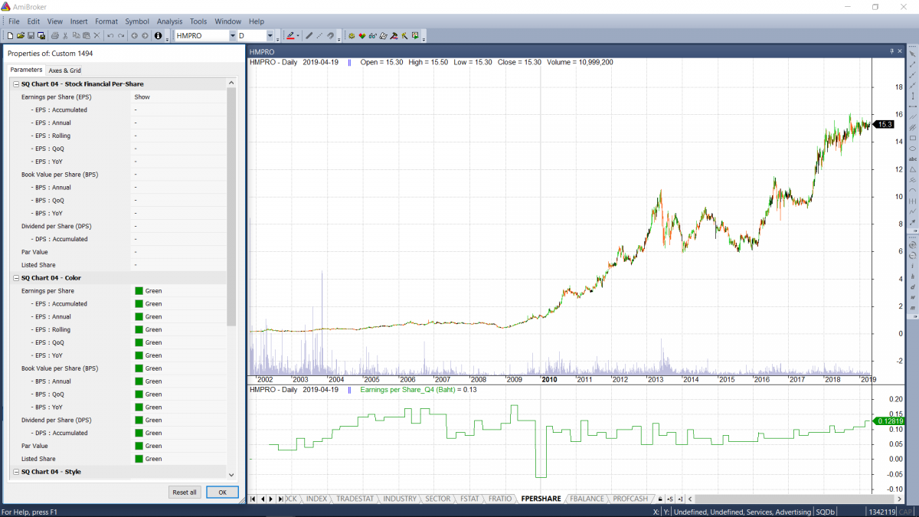The width and height of the screenshot is (919, 517).
Task: Select the rectangle drawing tool
Action: click(x=912, y=138)
